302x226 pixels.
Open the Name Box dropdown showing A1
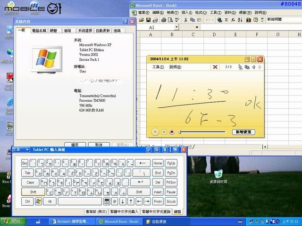(176, 27)
